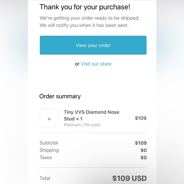The height and width of the screenshot is (184, 184).
Task: Click the Subtotal $109 amount
Action: click(x=141, y=143)
